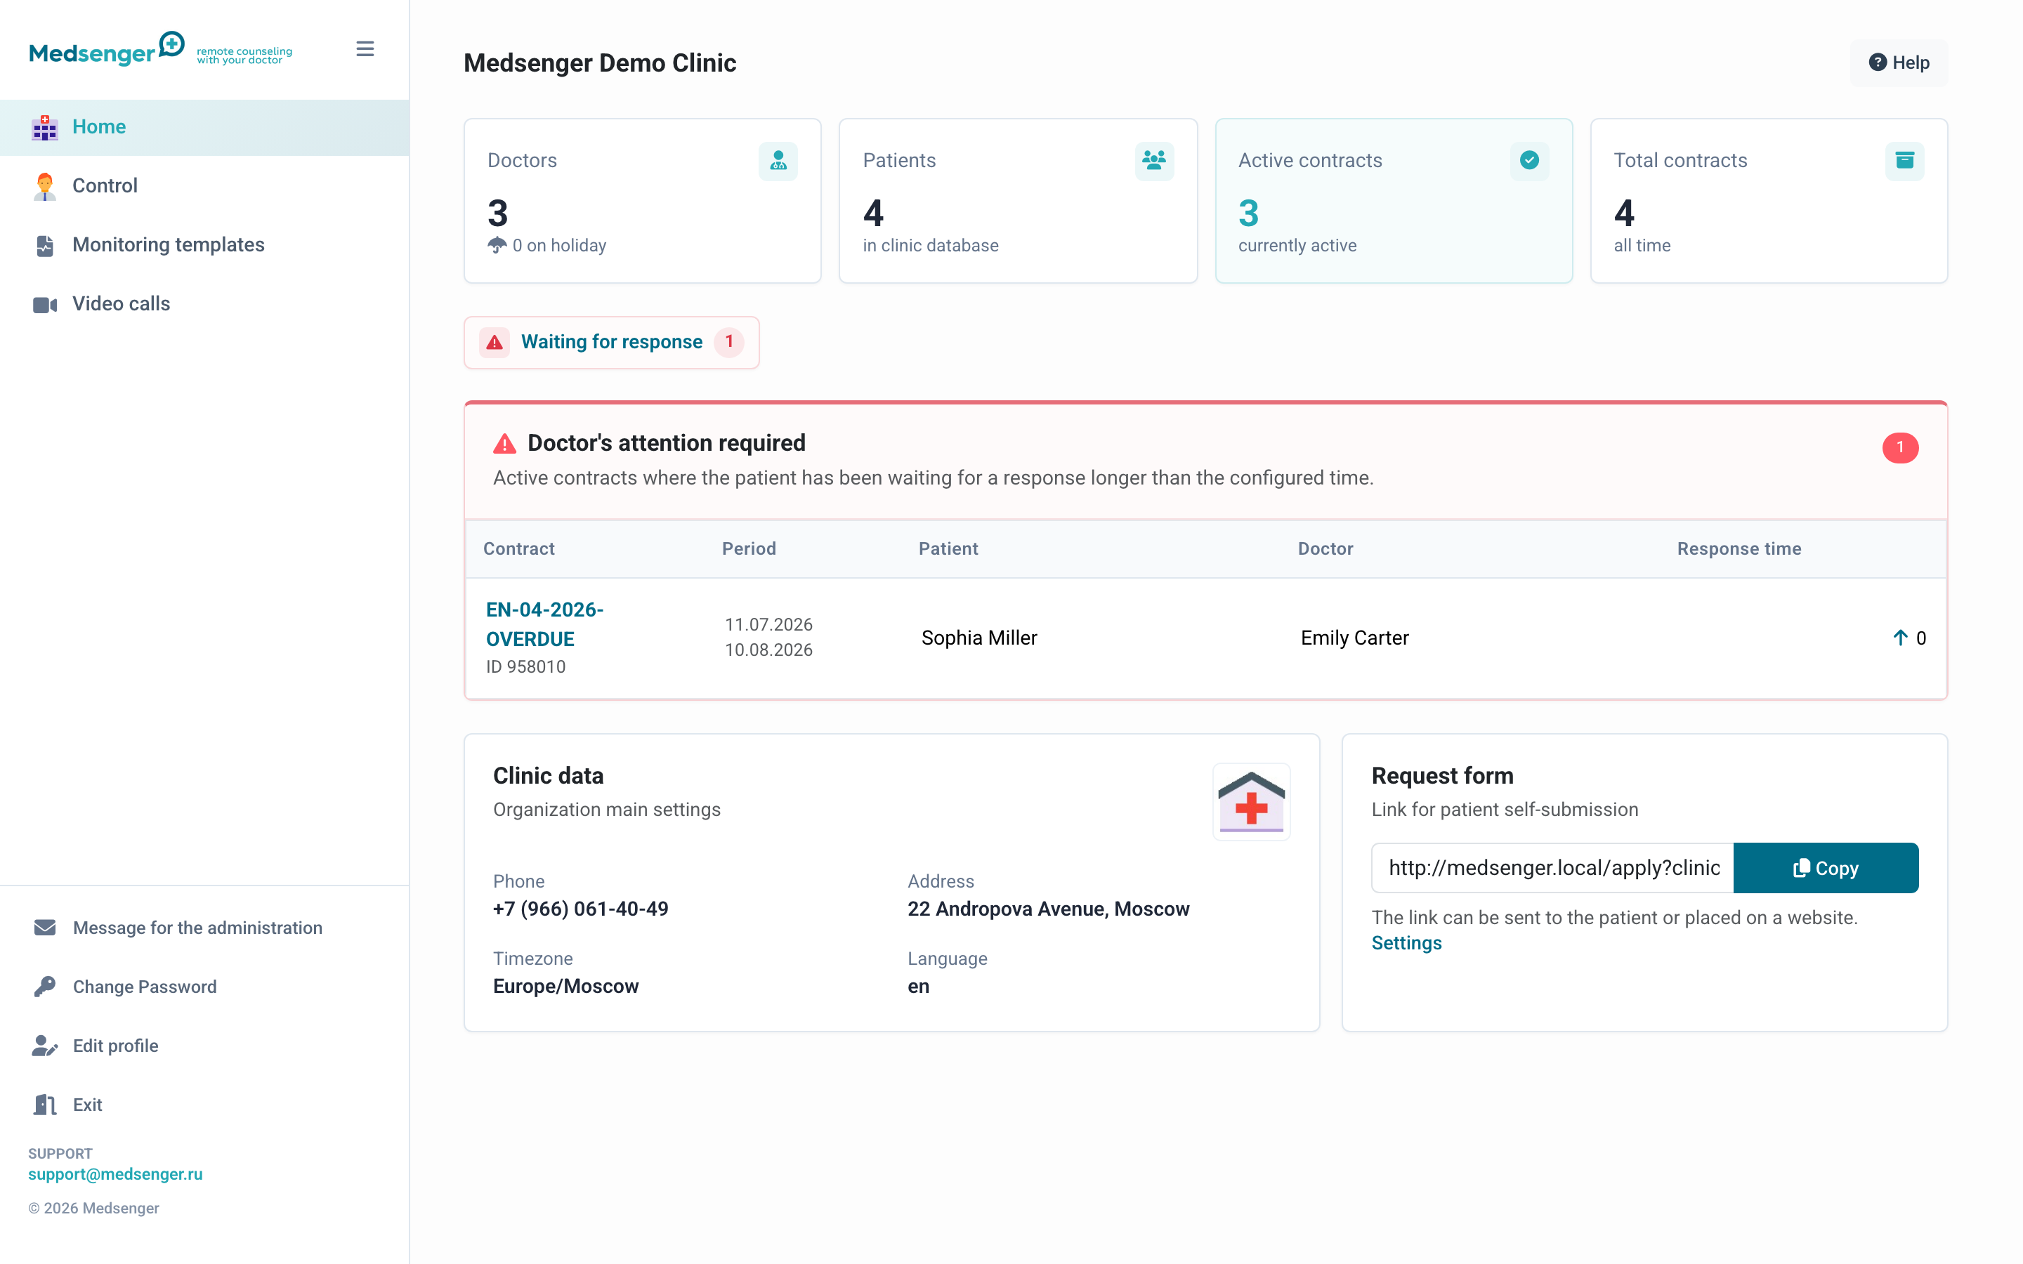Click the timezone value Europe/Moscow
The height and width of the screenshot is (1264, 2023).
[x=566, y=987]
